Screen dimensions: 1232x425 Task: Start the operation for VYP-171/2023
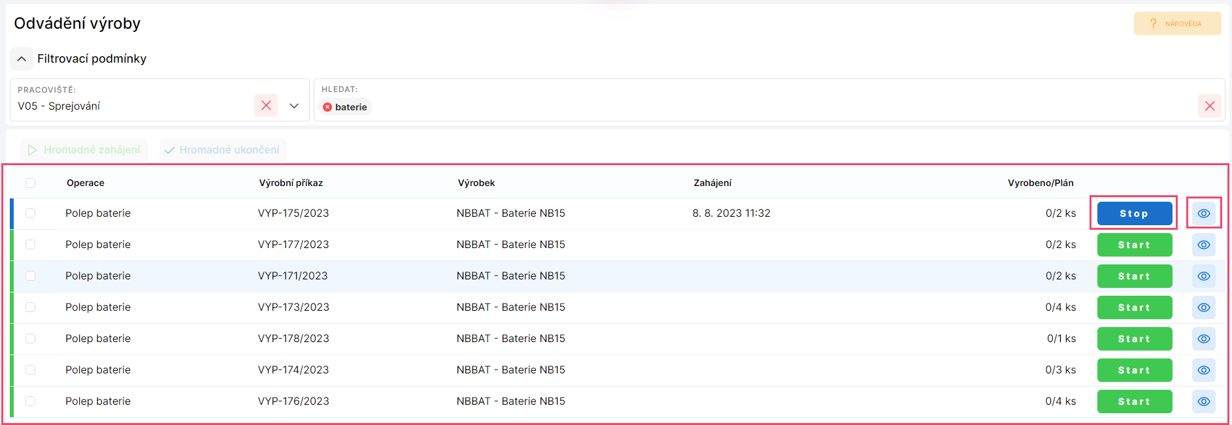1134,276
